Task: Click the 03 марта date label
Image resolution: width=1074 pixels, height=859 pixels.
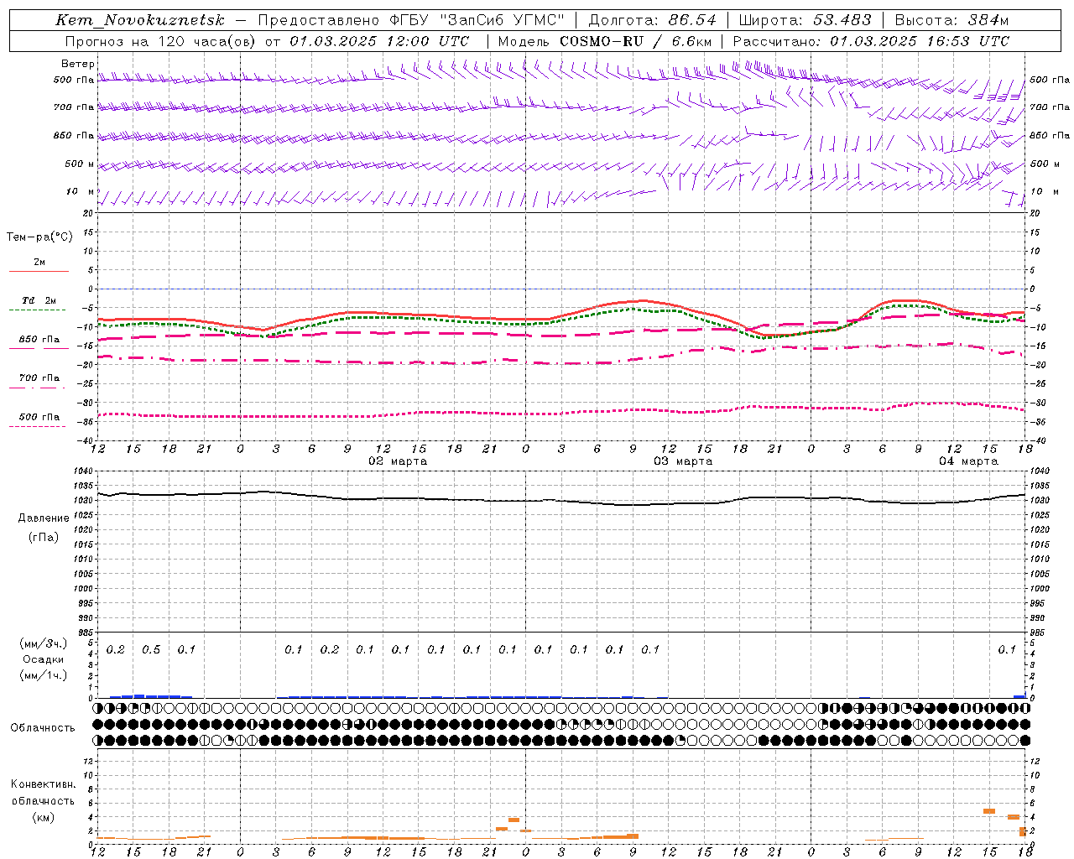Action: (x=683, y=461)
